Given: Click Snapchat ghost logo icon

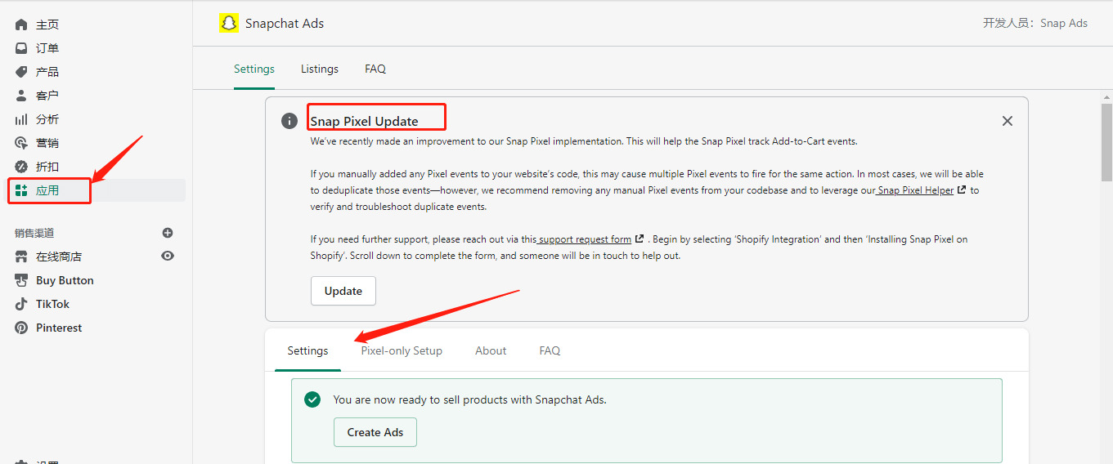Looking at the screenshot, I should point(228,23).
